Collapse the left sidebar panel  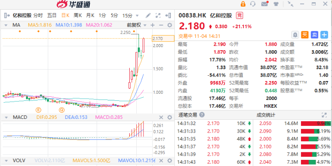click(7, 15)
